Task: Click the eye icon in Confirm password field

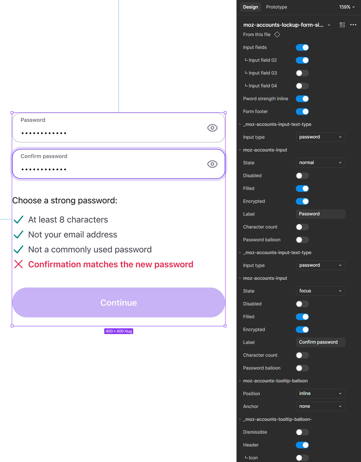Action: [212, 164]
